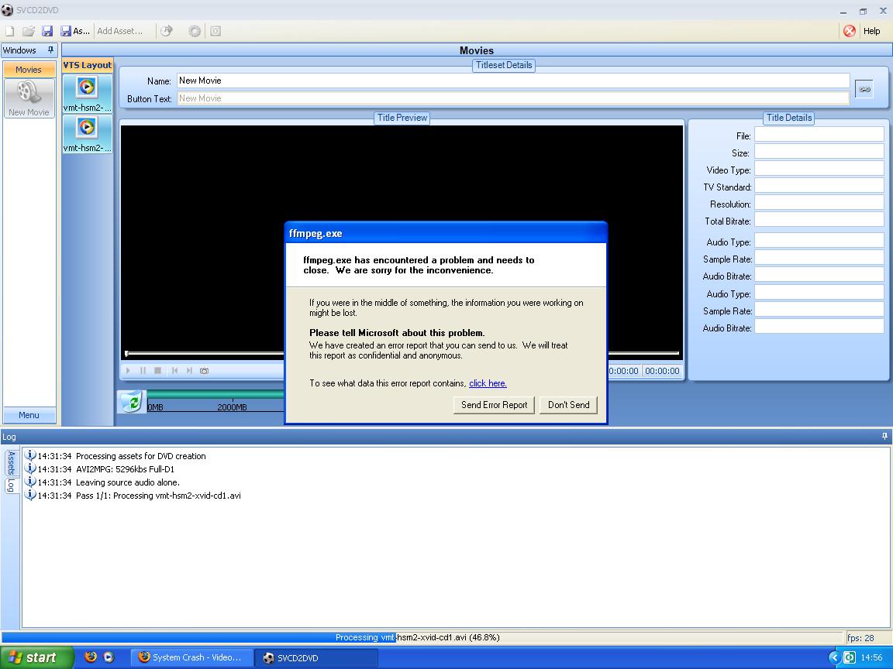The height and width of the screenshot is (669, 893).
Task: Select the Movies tab in the Windows panel
Action: pyautogui.click(x=29, y=70)
